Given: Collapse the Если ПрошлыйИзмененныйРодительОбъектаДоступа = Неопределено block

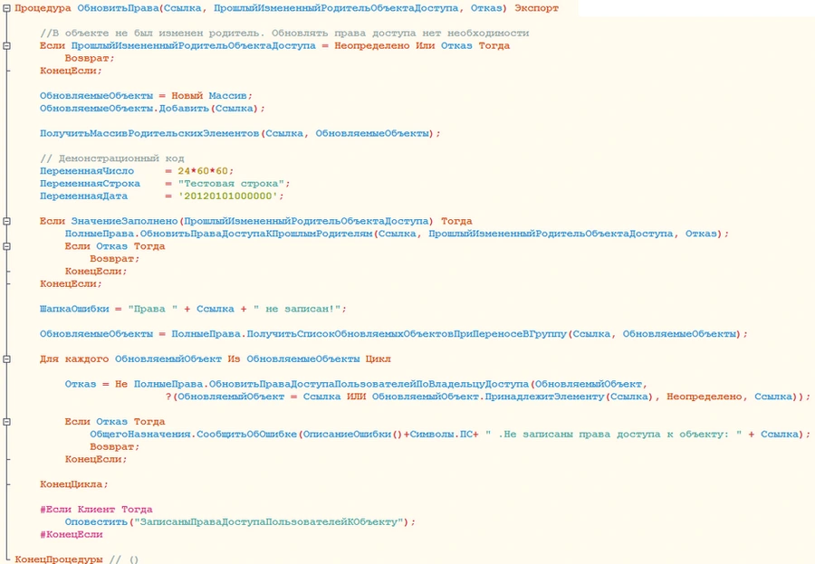Looking at the screenshot, I should coord(7,46).
